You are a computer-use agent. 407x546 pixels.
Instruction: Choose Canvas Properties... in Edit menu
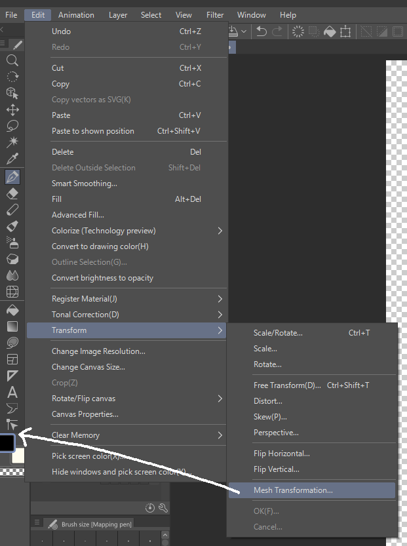point(126,414)
